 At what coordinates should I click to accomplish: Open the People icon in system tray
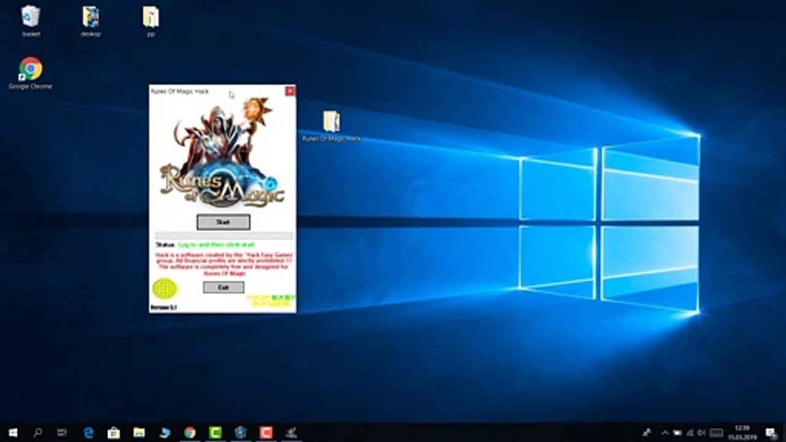click(647, 433)
